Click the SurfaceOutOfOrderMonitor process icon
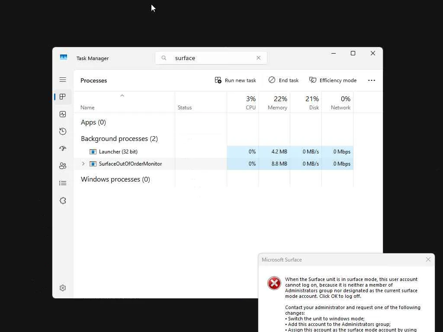This screenshot has height=332, width=443. pyautogui.click(x=93, y=164)
